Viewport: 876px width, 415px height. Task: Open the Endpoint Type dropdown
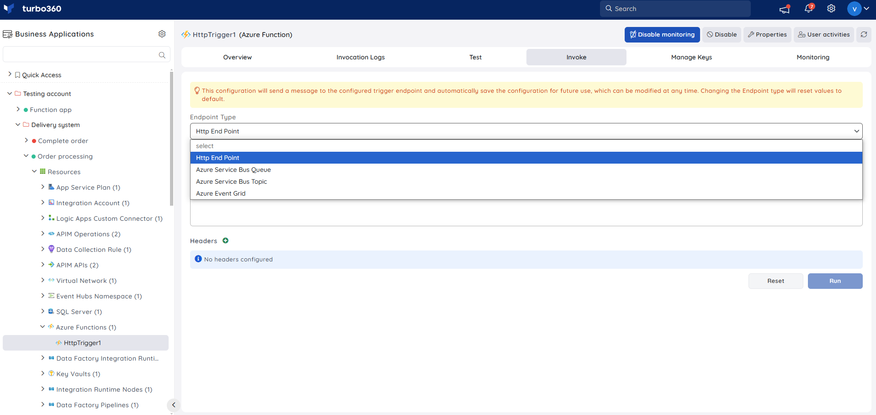(526, 131)
